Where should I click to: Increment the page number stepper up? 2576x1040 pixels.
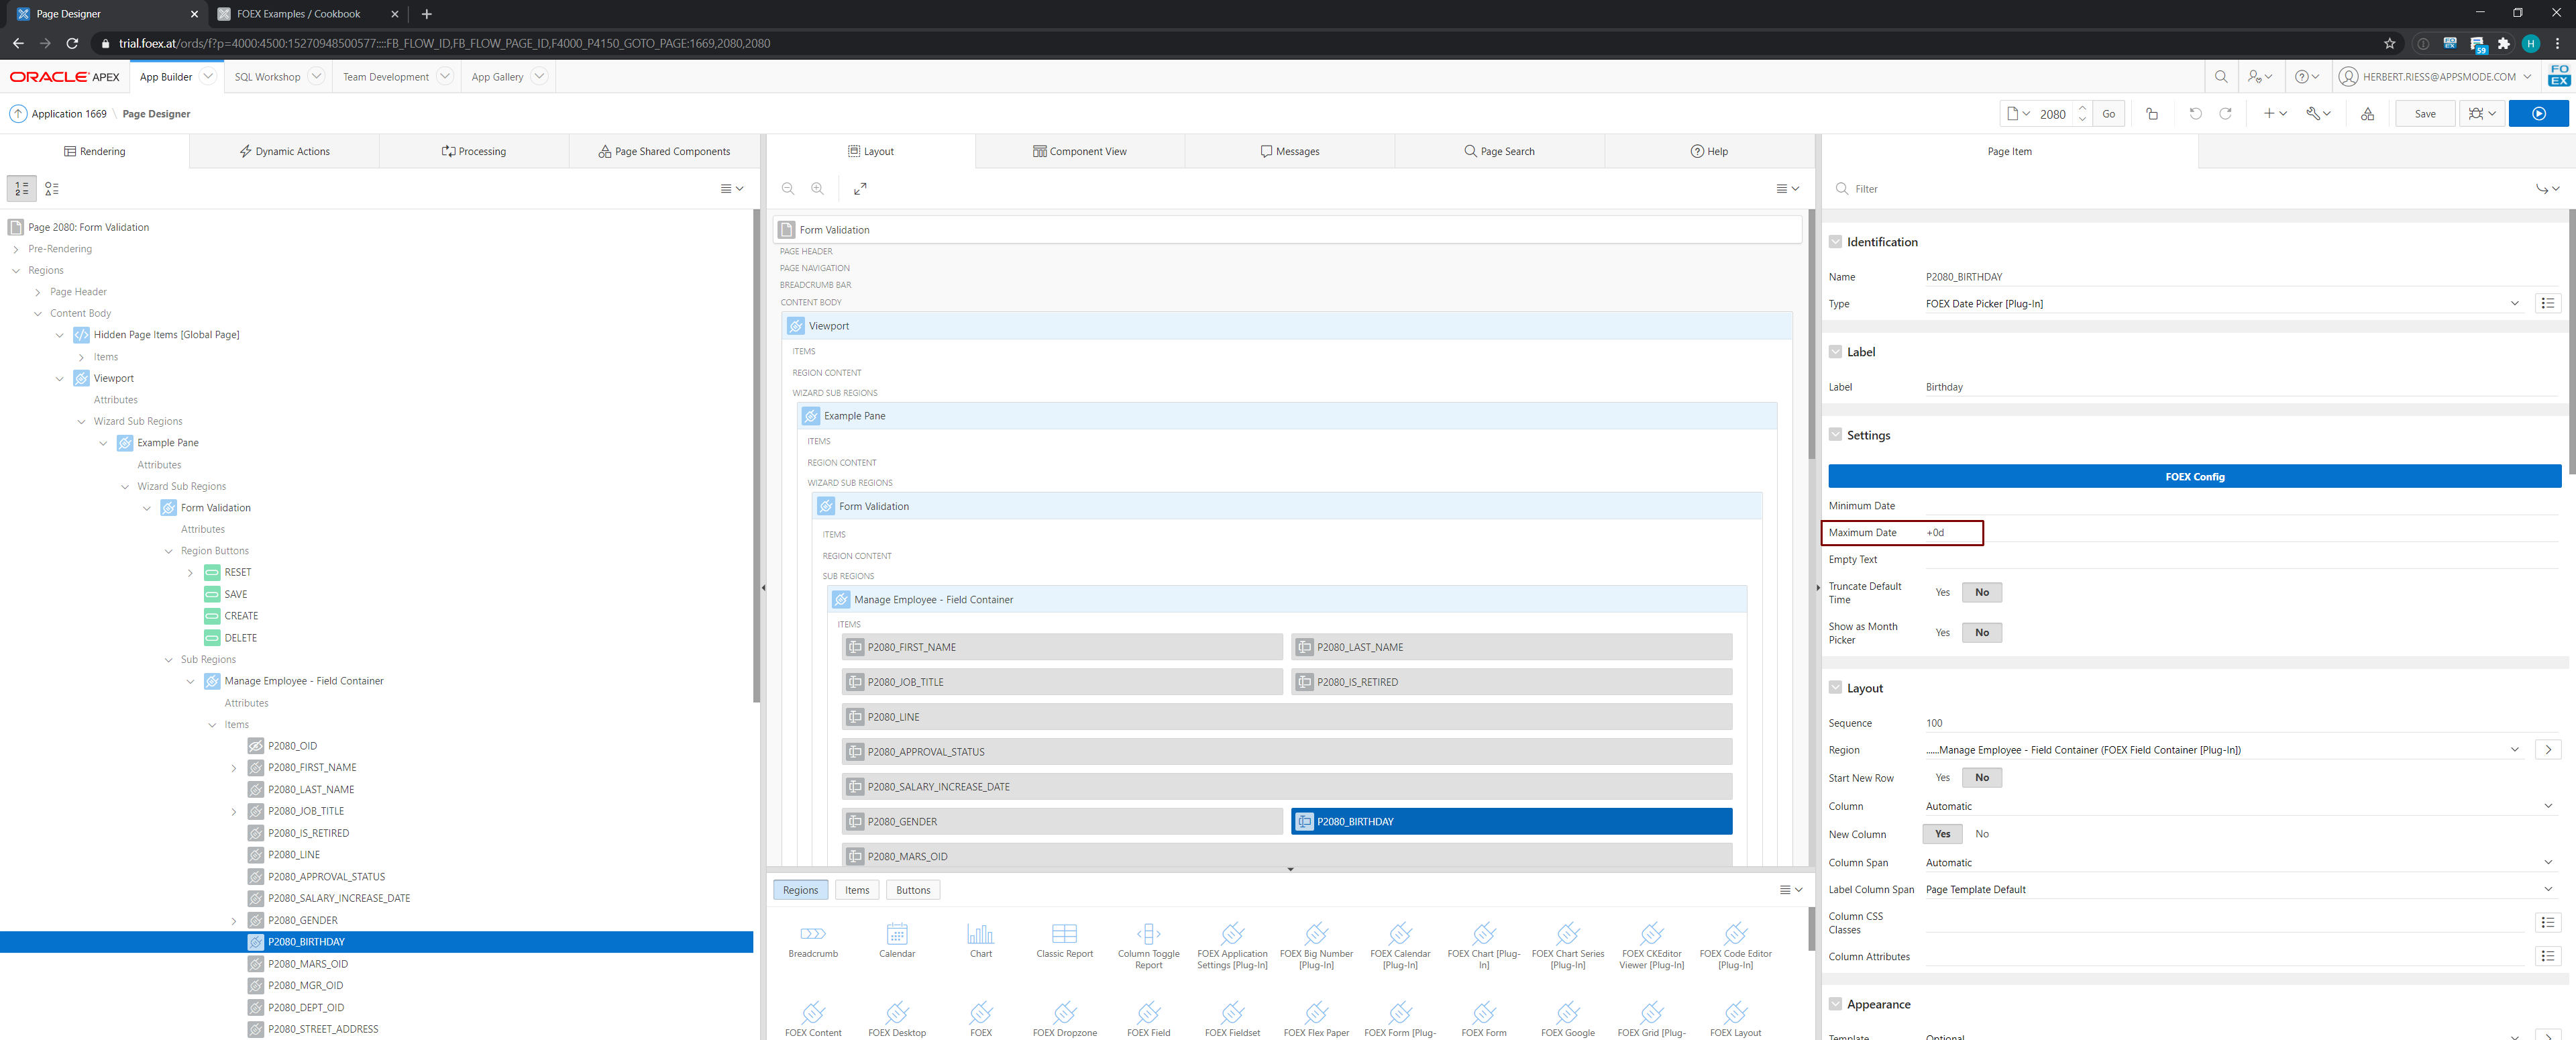[2082, 108]
